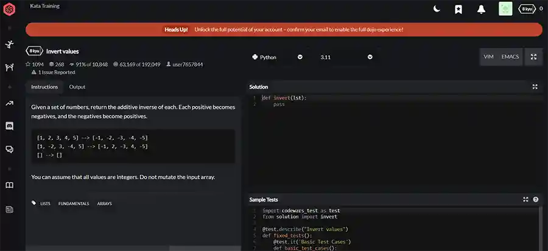Image resolution: width=548 pixels, height=251 pixels.
Task: Expand the Sample Tests panel
Action: pyautogui.click(x=525, y=199)
